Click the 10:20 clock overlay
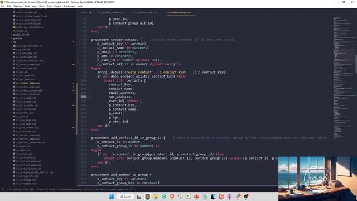Image resolution: width=357 pixels, height=201 pixels. (317, 179)
